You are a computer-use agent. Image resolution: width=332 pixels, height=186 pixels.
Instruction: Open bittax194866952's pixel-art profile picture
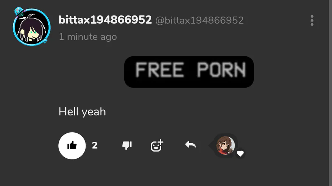(x=32, y=27)
